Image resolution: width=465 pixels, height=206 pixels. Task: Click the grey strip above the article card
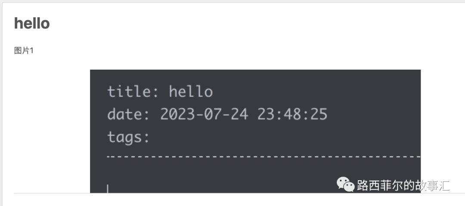coord(232,1)
